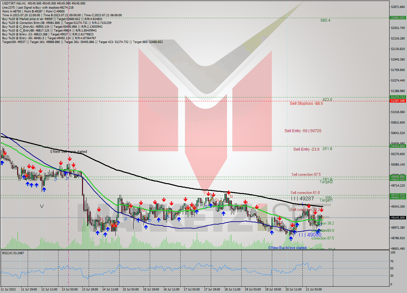Image resolution: width=407 pixels, height=293 pixels.
Task: Click the green 'correction 87.5' buy label
Action: [x=322, y=238]
